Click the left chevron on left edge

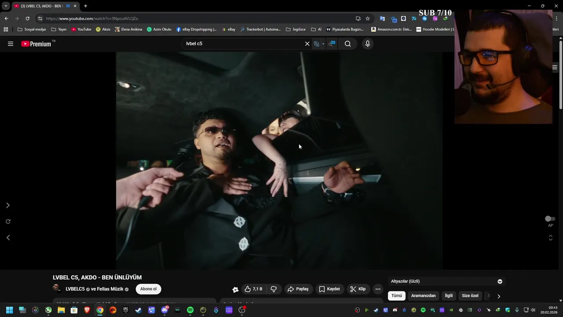click(7, 238)
